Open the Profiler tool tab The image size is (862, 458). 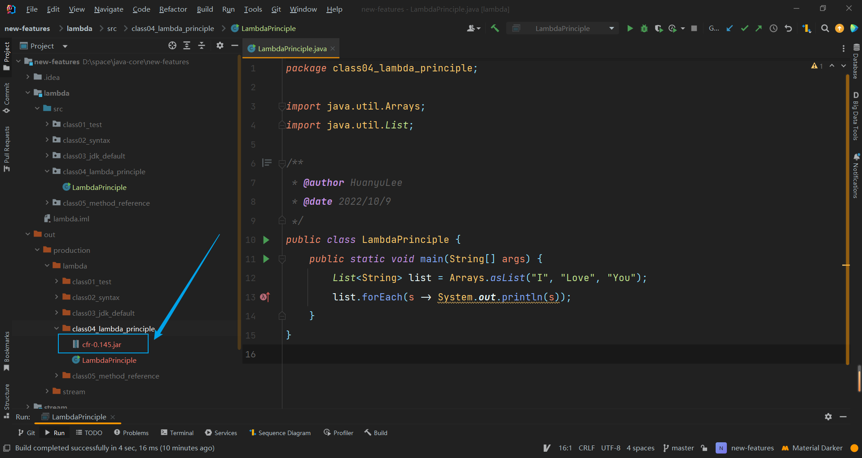339,433
